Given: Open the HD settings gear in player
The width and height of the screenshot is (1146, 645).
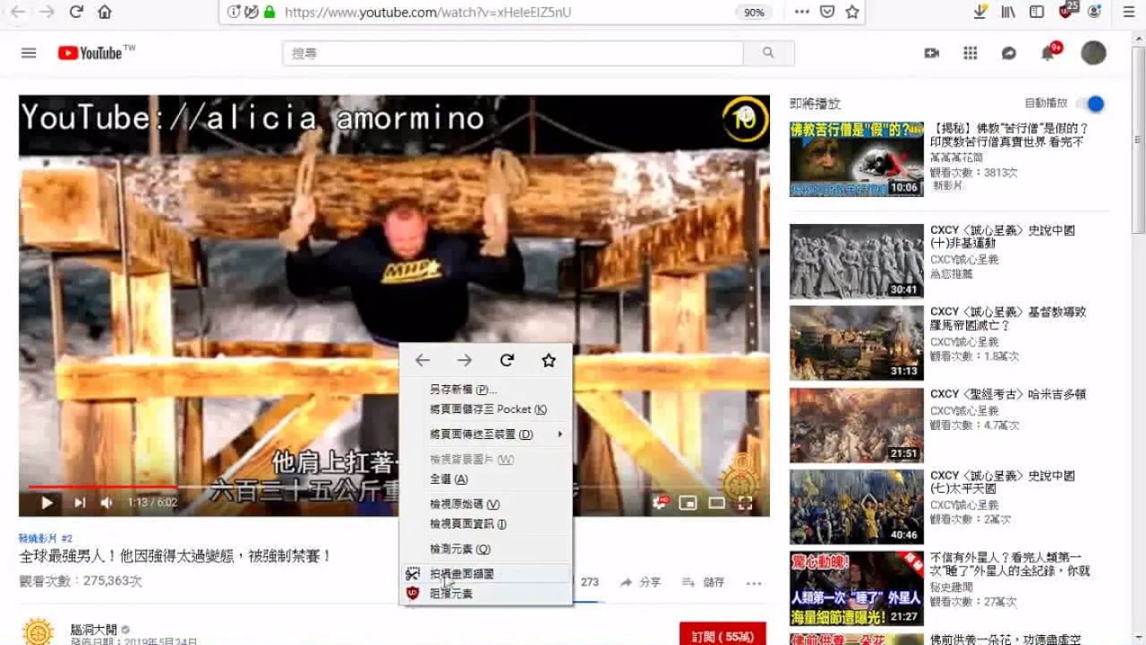Looking at the screenshot, I should coord(660,503).
